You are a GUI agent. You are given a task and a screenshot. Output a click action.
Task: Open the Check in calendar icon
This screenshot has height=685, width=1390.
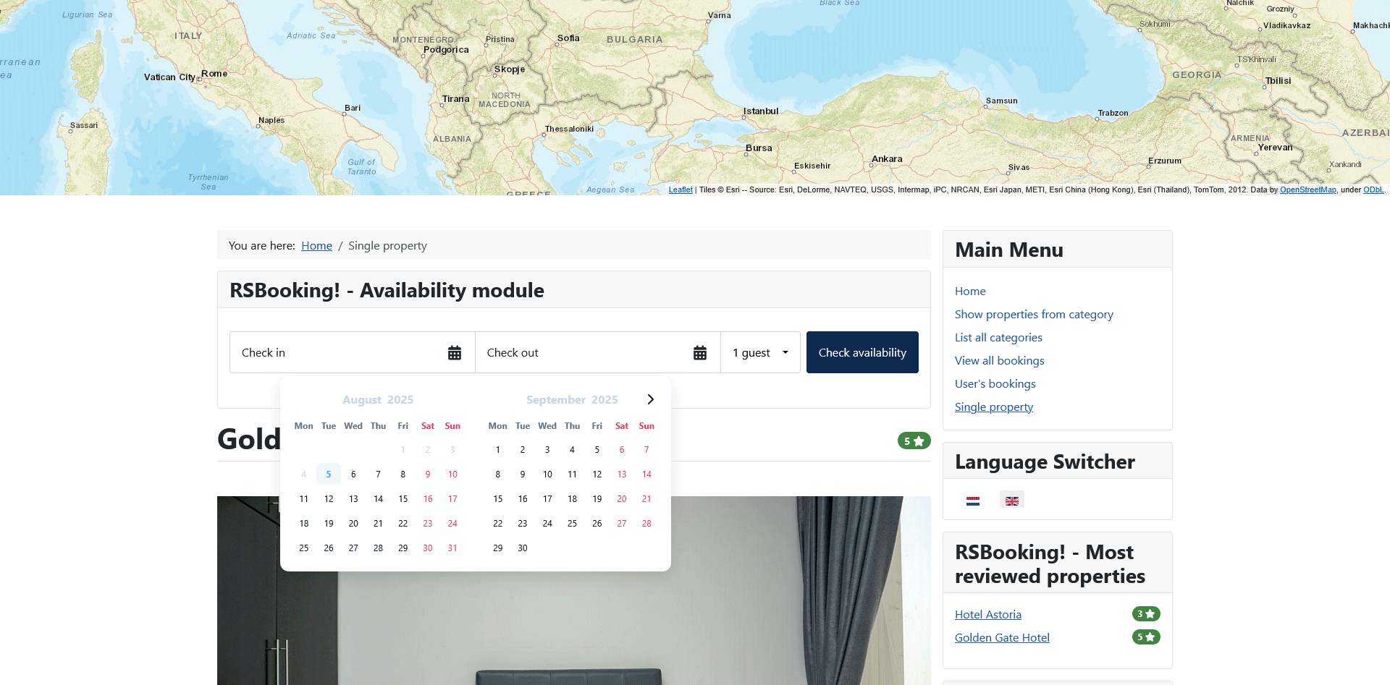[455, 352]
